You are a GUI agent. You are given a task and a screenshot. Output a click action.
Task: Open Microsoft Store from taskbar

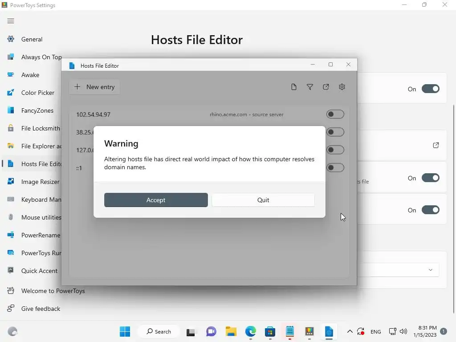(x=270, y=331)
